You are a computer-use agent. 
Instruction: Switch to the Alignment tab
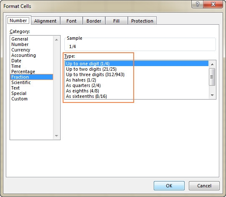(x=45, y=21)
